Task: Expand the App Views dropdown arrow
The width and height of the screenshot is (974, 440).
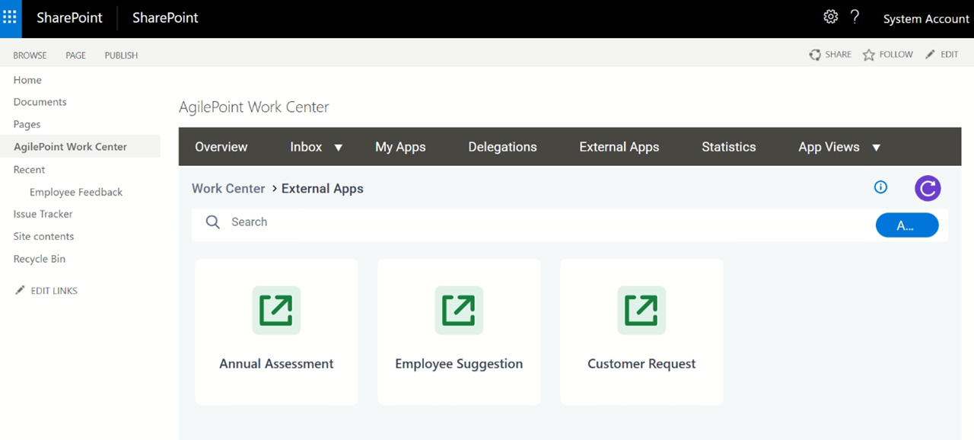Action: (876, 148)
